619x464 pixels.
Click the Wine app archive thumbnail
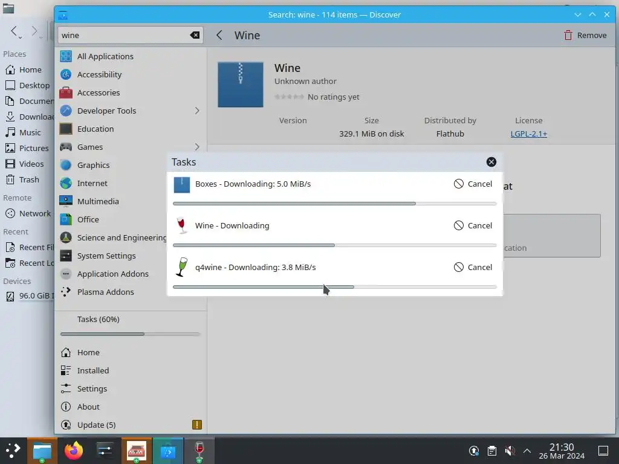pyautogui.click(x=241, y=85)
